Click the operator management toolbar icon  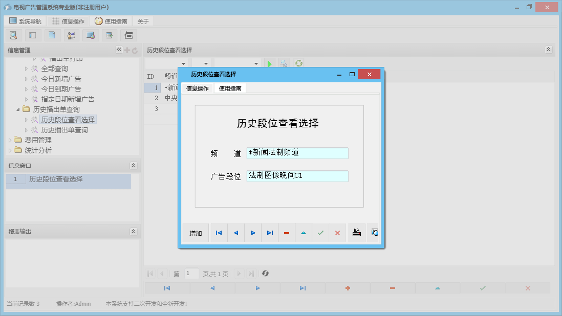[71, 35]
